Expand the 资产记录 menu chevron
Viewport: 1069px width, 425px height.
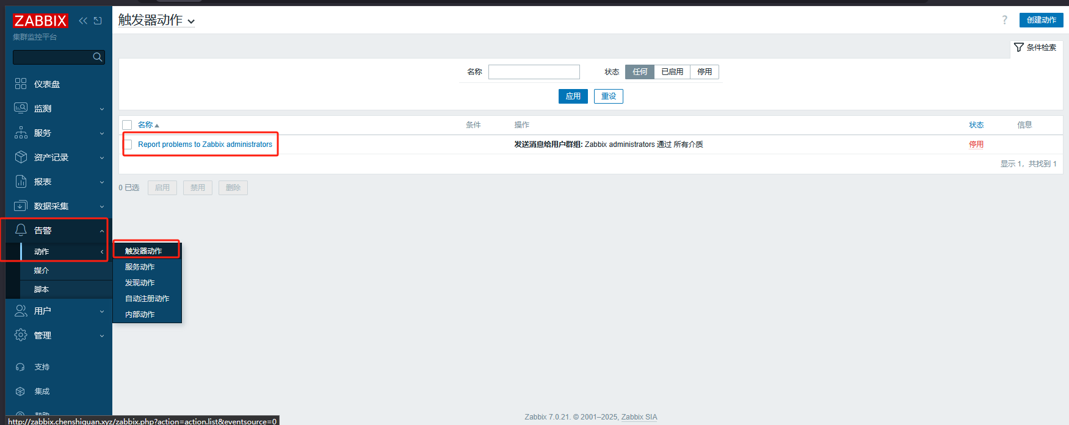point(102,158)
